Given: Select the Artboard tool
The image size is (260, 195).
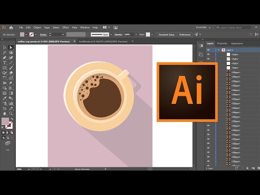Looking at the screenshot, I should 4,108.
